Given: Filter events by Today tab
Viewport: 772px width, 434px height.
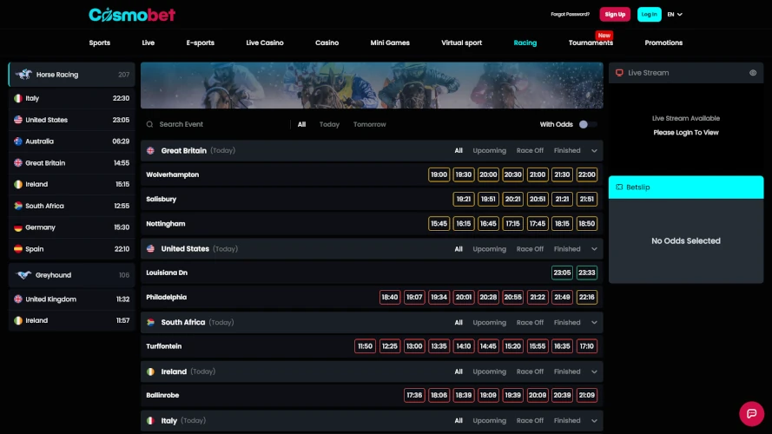Looking at the screenshot, I should pyautogui.click(x=329, y=124).
